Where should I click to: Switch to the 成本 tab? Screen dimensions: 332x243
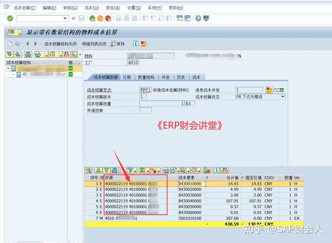click(196, 77)
